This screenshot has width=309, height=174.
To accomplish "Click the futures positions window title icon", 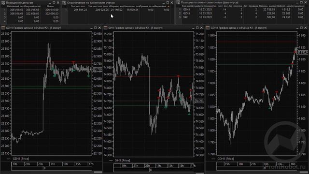I will pos(178,2).
